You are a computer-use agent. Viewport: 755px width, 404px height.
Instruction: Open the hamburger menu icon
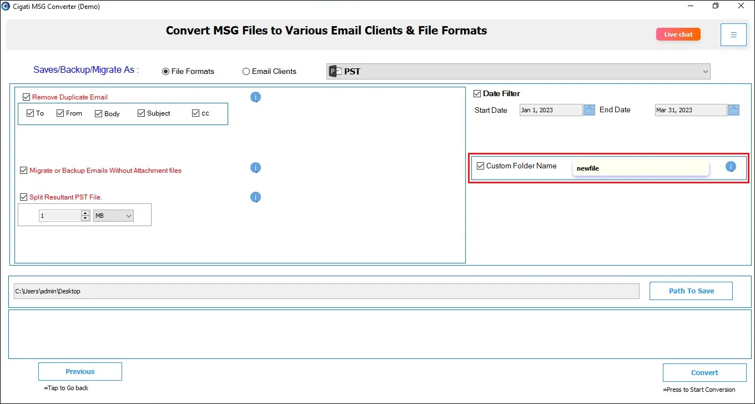coord(733,34)
